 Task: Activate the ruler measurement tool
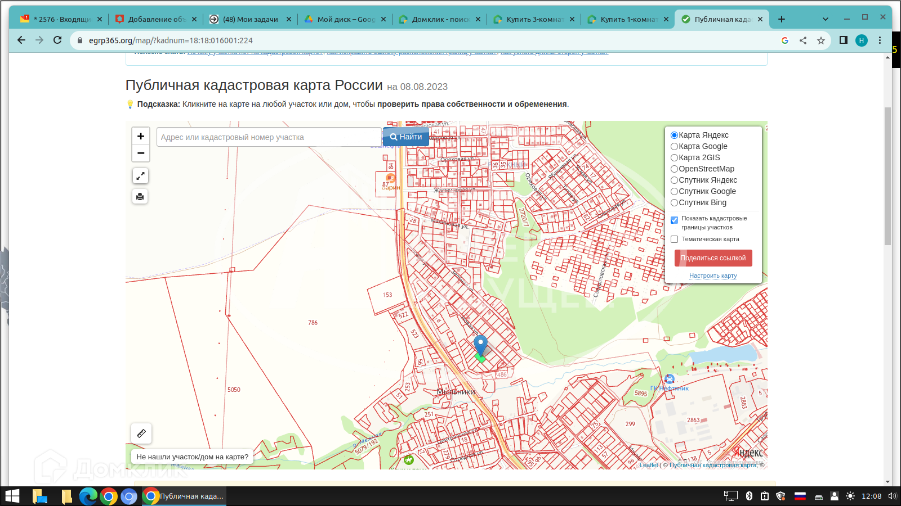[141, 433]
